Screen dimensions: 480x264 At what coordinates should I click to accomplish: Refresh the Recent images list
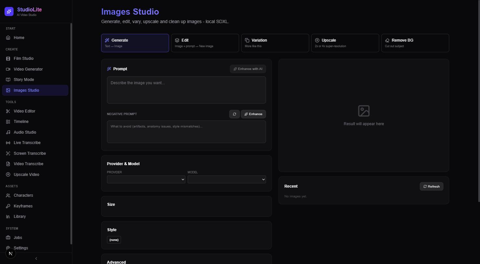[x=432, y=186]
